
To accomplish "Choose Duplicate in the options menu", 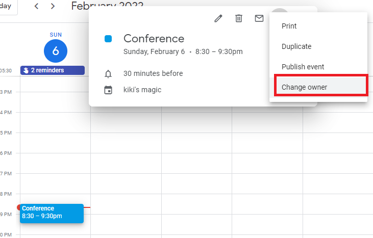I will click(296, 46).
